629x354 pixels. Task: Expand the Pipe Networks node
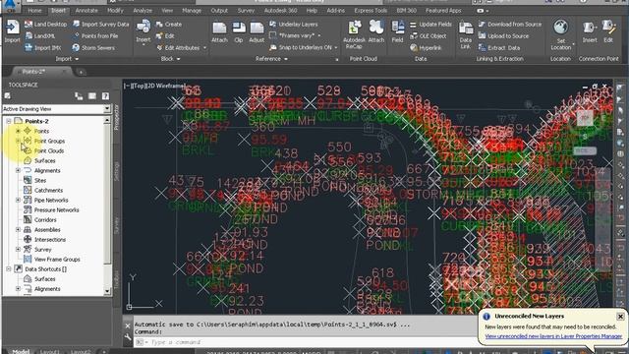pyautogui.click(x=18, y=200)
